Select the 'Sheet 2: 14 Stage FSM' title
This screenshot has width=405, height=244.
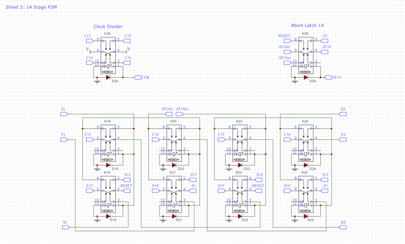point(31,7)
